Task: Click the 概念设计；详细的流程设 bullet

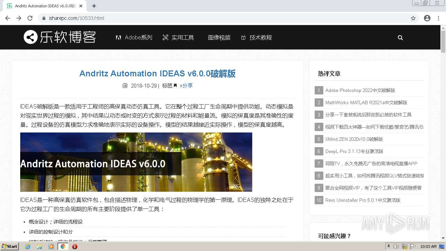Action: [x=56, y=222]
